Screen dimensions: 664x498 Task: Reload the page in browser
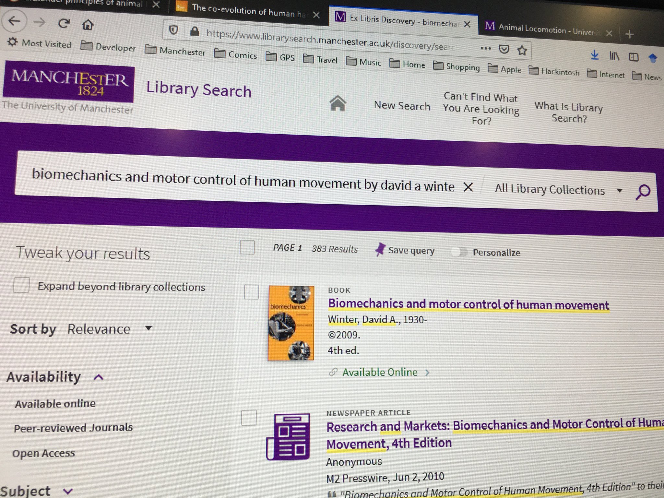coord(64,23)
